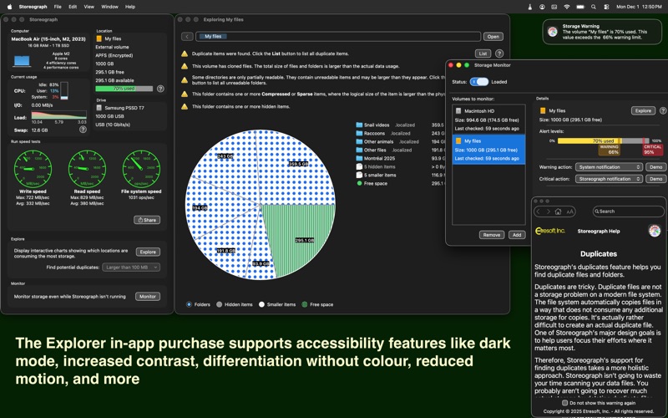Click forward arrow in Storeograph Help window
This screenshot has height=418, width=668.
pos(549,212)
